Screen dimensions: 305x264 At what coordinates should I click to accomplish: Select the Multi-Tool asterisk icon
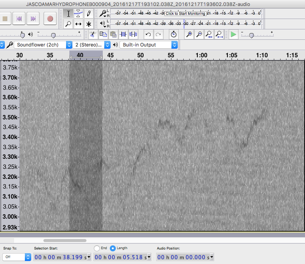89,24
